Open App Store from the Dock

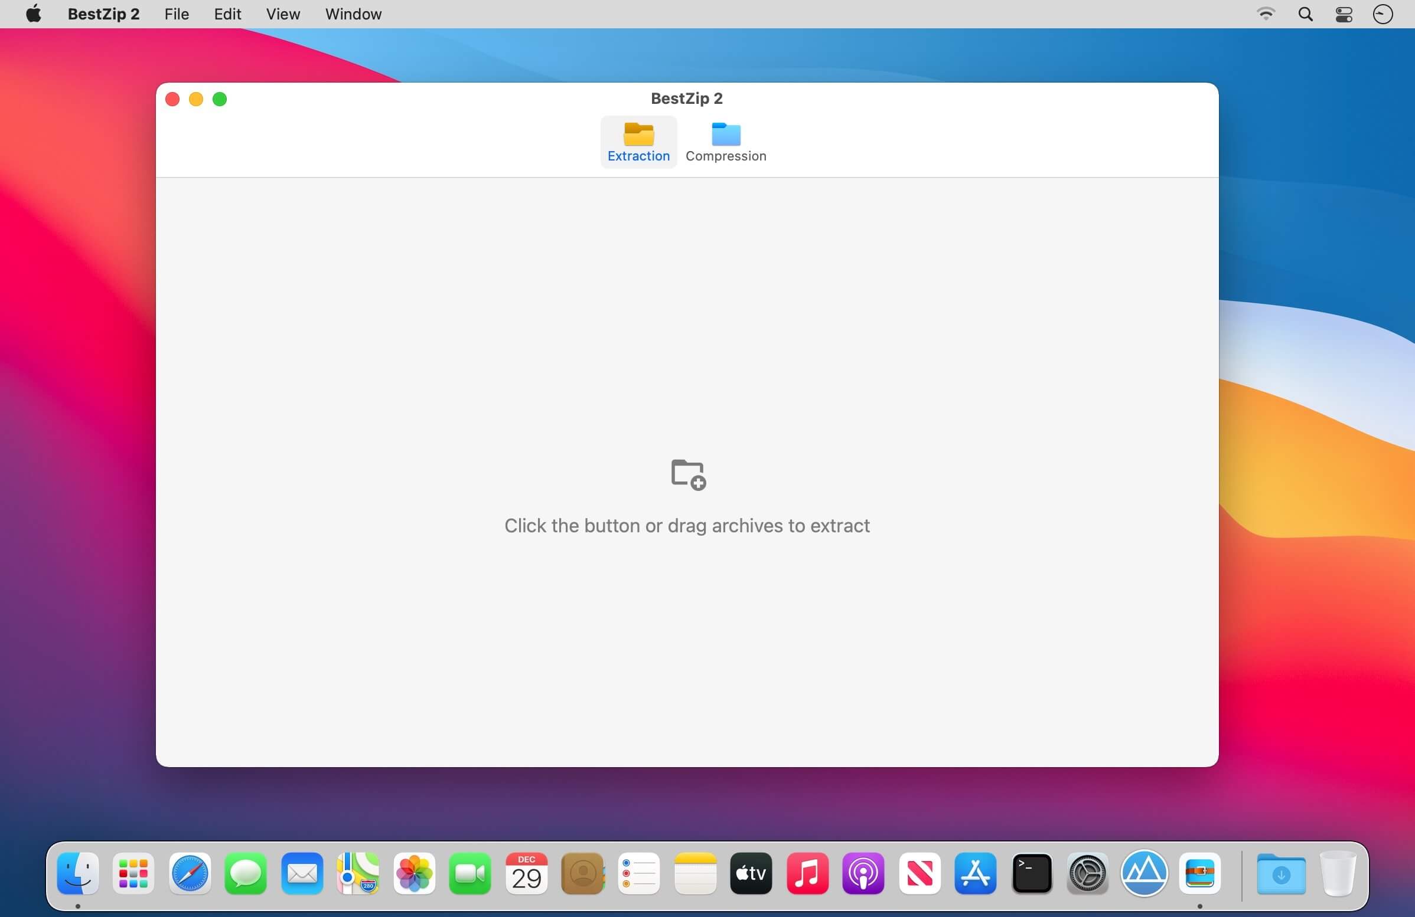pos(975,873)
